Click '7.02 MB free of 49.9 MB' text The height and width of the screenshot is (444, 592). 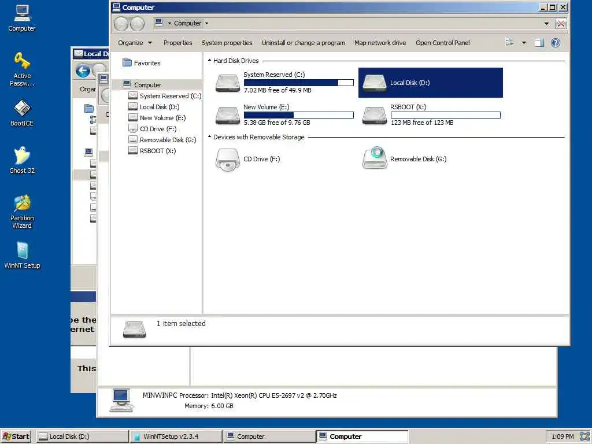point(277,90)
